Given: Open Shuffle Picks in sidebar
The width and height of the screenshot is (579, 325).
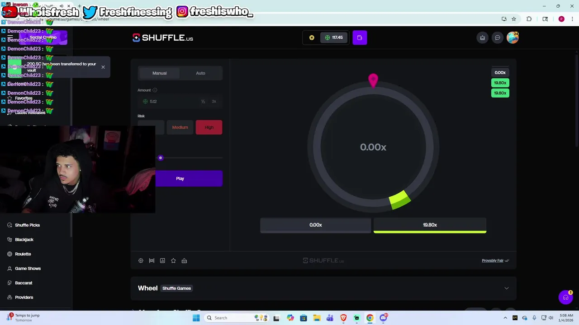Looking at the screenshot, I should 27,225.
